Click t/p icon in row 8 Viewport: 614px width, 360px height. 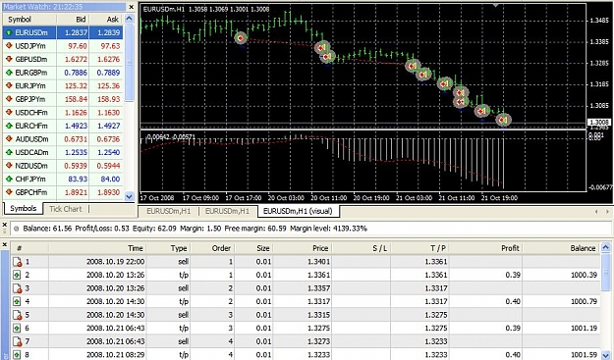[x=17, y=354]
